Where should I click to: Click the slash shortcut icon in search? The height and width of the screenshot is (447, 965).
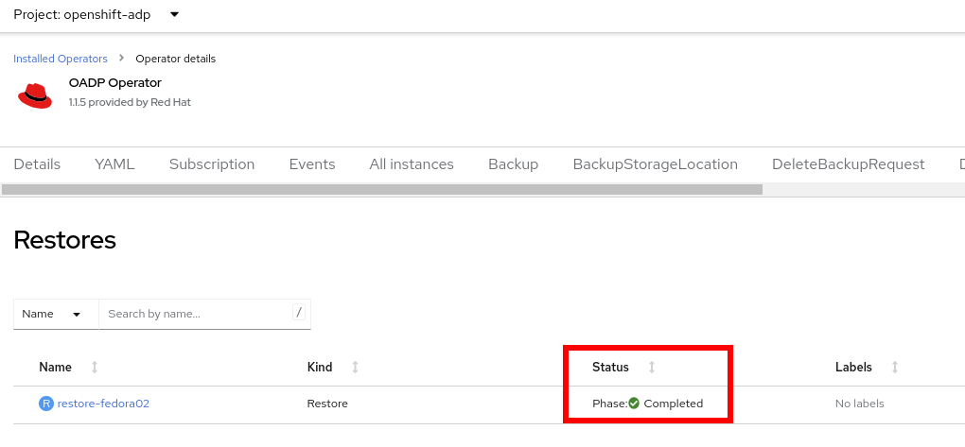coord(299,312)
